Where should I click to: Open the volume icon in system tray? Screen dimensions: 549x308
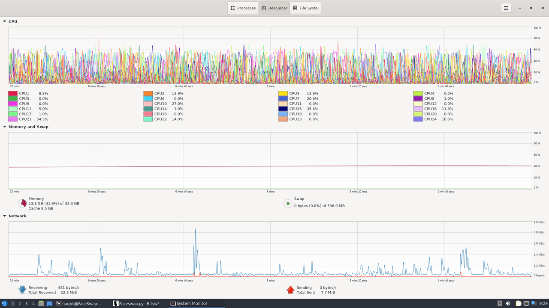[x=508, y=303]
